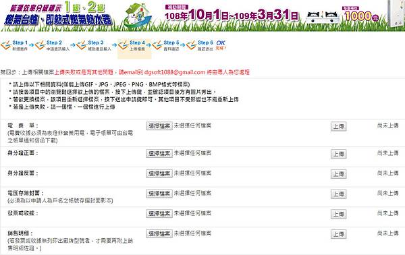Click 尚未上傳 status in 銷售明細 row

coord(387,233)
